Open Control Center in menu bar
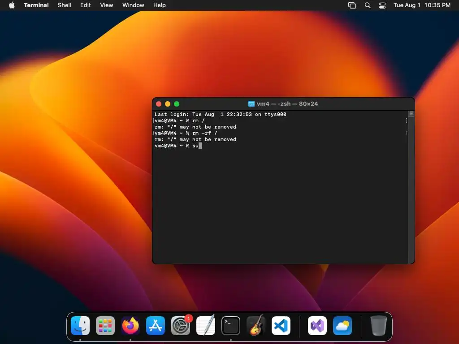The height and width of the screenshot is (344, 459). (382, 5)
